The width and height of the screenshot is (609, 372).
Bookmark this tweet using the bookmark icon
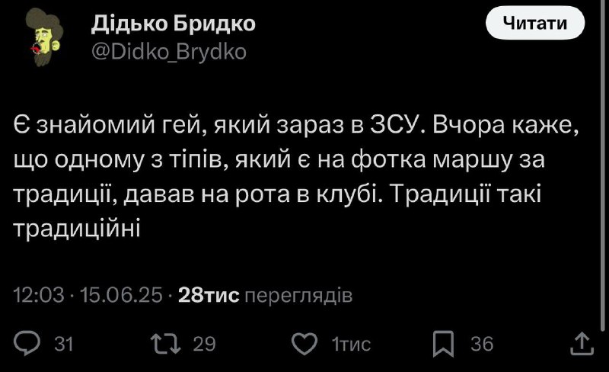pyautogui.click(x=443, y=344)
